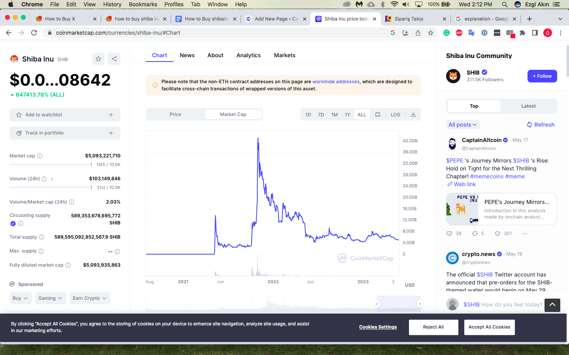Open the Markets tab

coord(284,55)
